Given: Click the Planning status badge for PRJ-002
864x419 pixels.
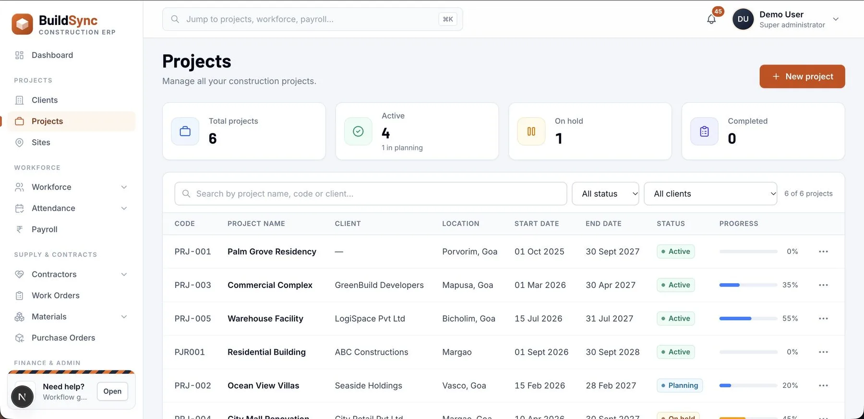Looking at the screenshot, I should (x=680, y=385).
